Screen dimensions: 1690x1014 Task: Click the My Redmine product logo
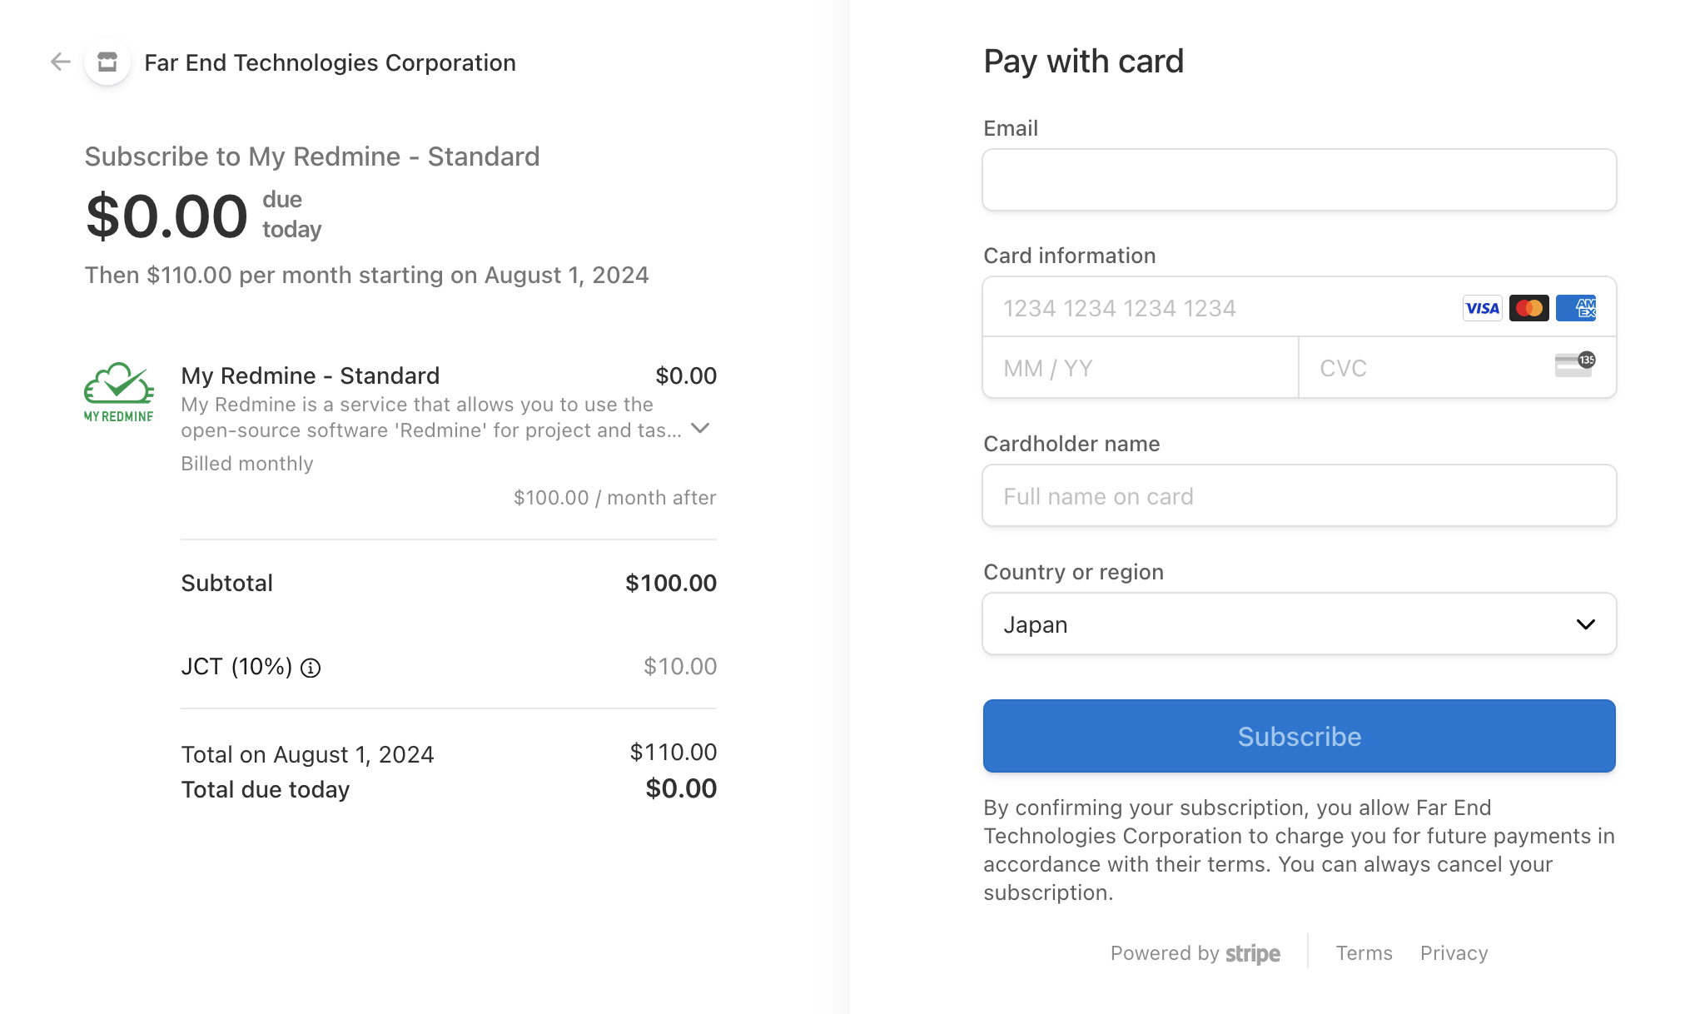coord(118,392)
